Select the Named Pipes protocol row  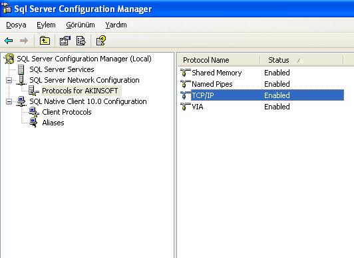tap(262, 84)
